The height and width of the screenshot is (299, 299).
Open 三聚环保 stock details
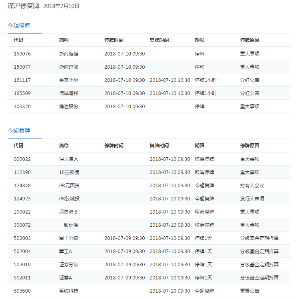coord(68,225)
